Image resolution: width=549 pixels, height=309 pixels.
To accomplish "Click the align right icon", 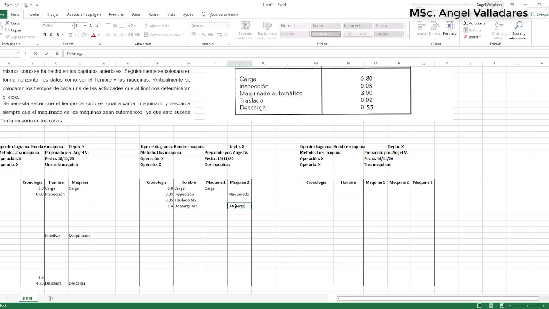I will [x=121, y=35].
